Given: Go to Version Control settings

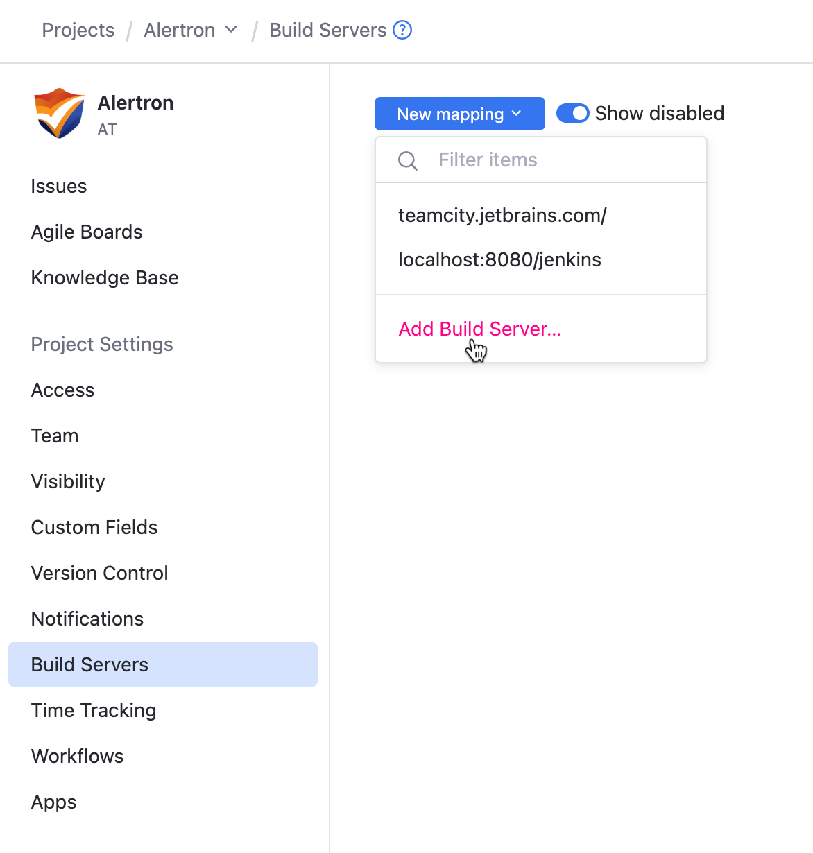Looking at the screenshot, I should pyautogui.click(x=99, y=573).
